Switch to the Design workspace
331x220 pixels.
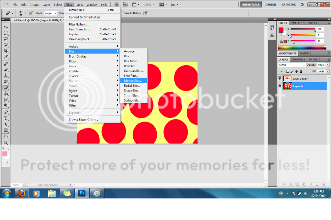tap(270, 5)
